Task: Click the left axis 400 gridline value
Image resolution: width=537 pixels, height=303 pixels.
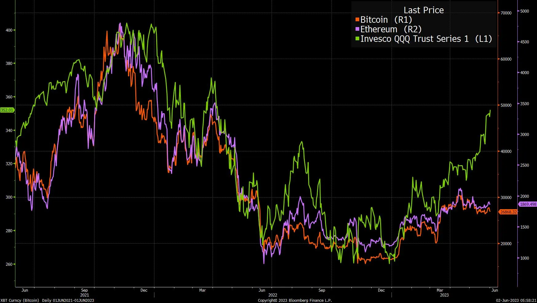Action: pyautogui.click(x=9, y=30)
